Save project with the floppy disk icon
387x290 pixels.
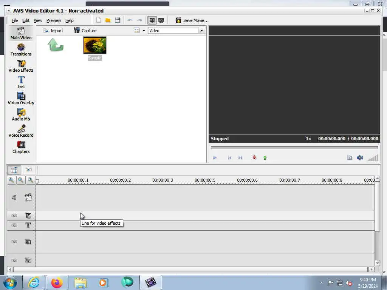(x=118, y=20)
